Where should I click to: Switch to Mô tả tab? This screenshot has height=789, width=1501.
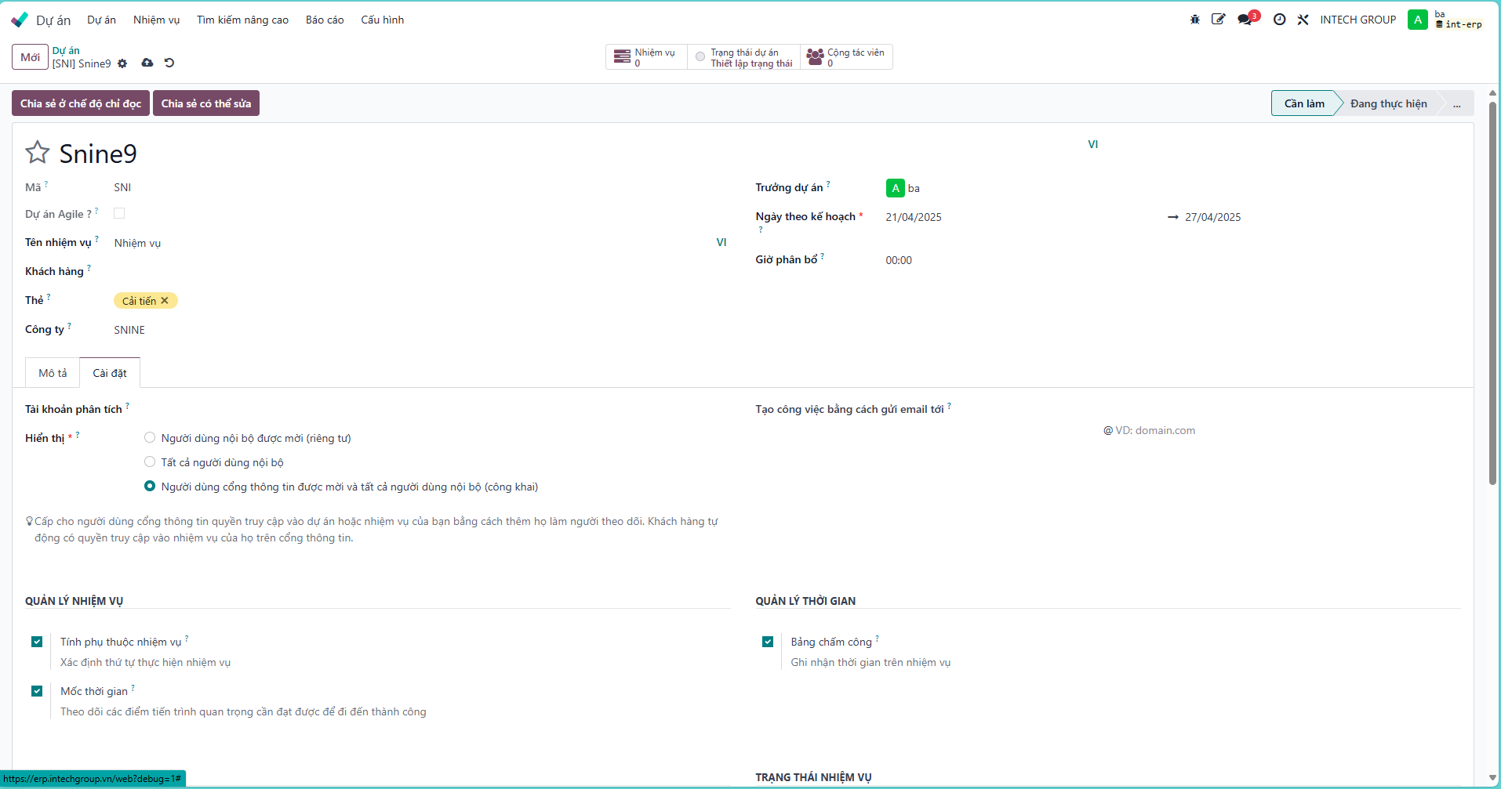pos(53,373)
